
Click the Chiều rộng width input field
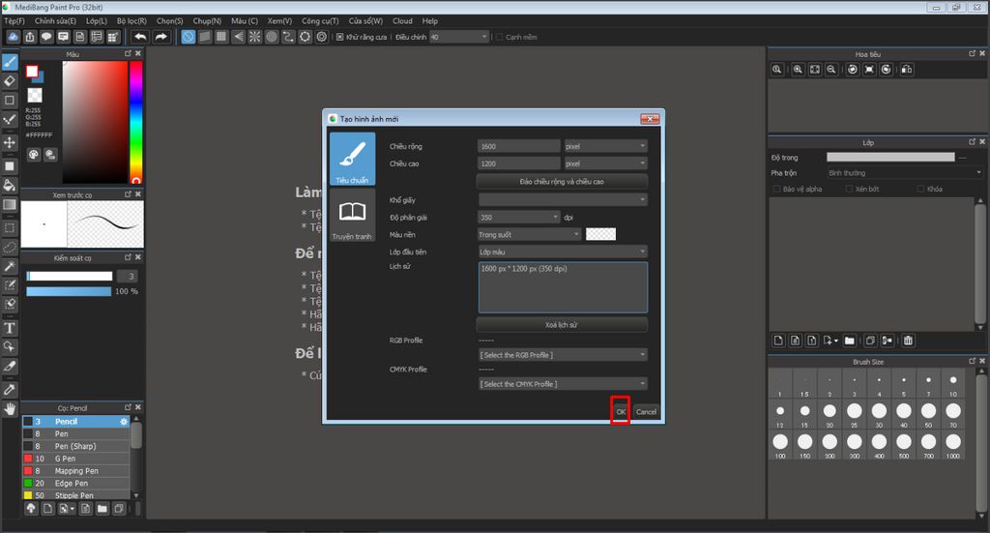518,146
